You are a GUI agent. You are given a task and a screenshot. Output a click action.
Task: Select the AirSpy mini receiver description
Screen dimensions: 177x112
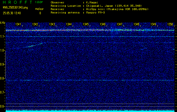tap(117, 9)
